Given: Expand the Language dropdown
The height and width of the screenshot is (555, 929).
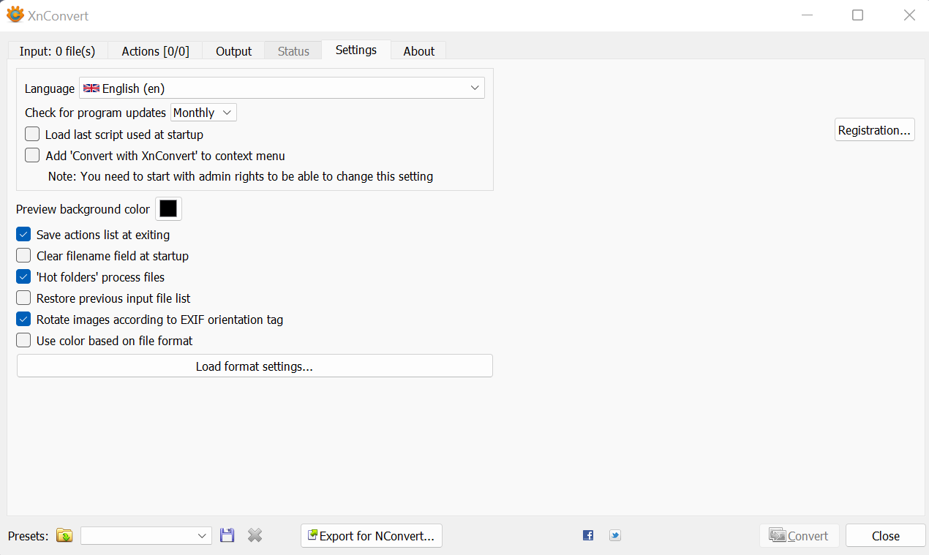Looking at the screenshot, I should (282, 88).
